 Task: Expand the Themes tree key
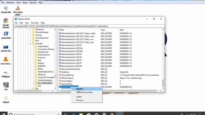pyautogui.click(x=30, y=35)
